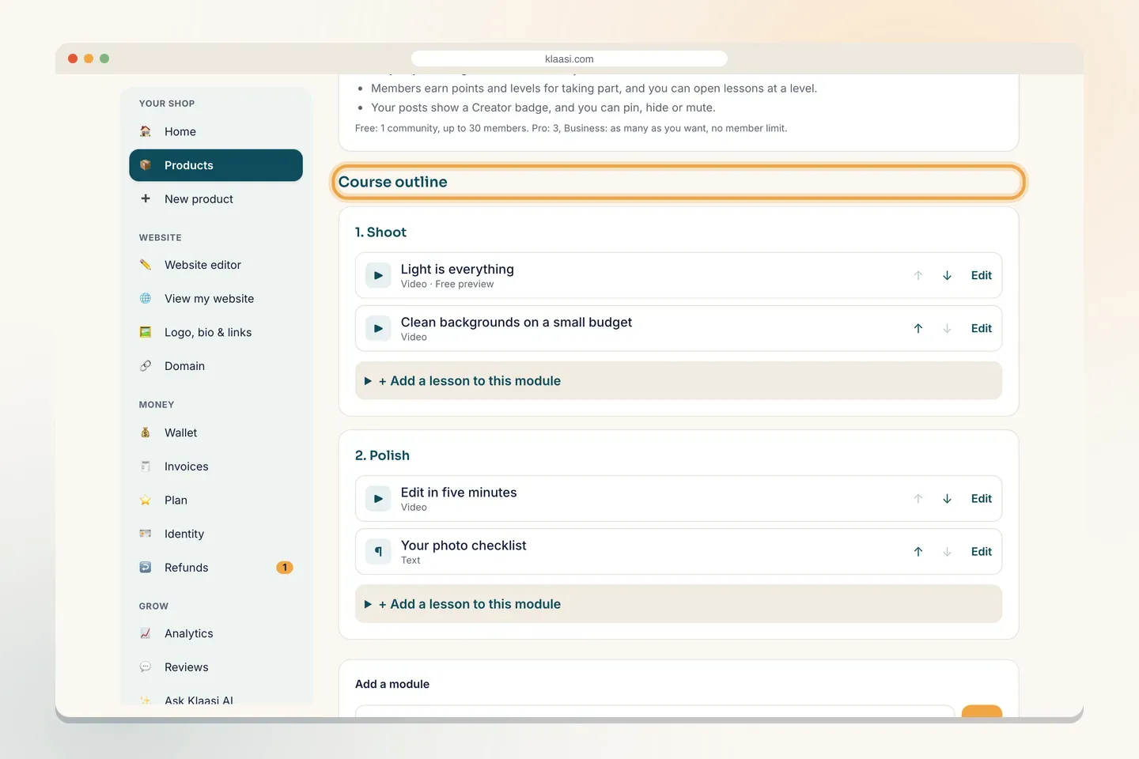Screen dimensions: 1139x759
Task: Move 'Light is everything' lesson down
Action: [x=947, y=275]
